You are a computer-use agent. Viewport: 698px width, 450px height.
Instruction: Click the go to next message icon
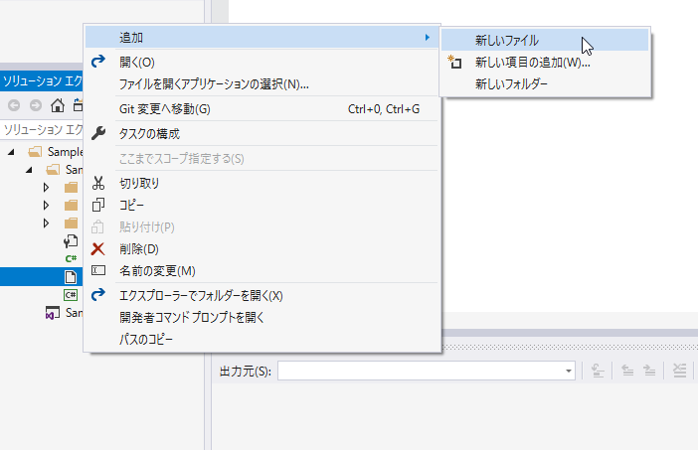pyautogui.click(x=649, y=371)
